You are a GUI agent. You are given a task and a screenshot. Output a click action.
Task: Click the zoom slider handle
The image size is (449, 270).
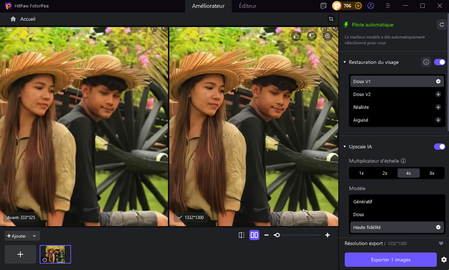click(x=277, y=235)
